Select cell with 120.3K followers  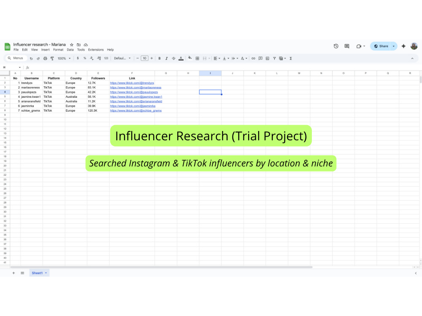[x=98, y=111]
